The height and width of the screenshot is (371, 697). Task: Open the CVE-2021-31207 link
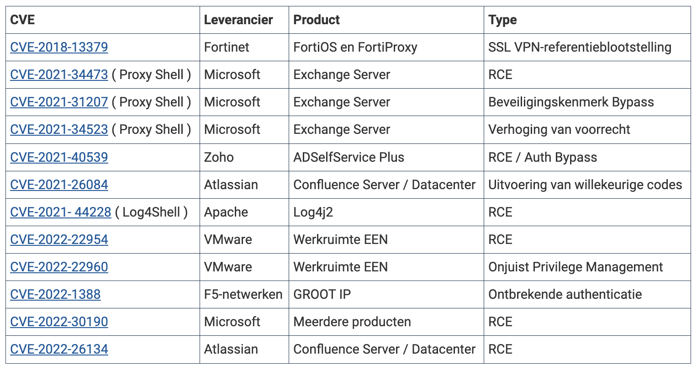(59, 102)
